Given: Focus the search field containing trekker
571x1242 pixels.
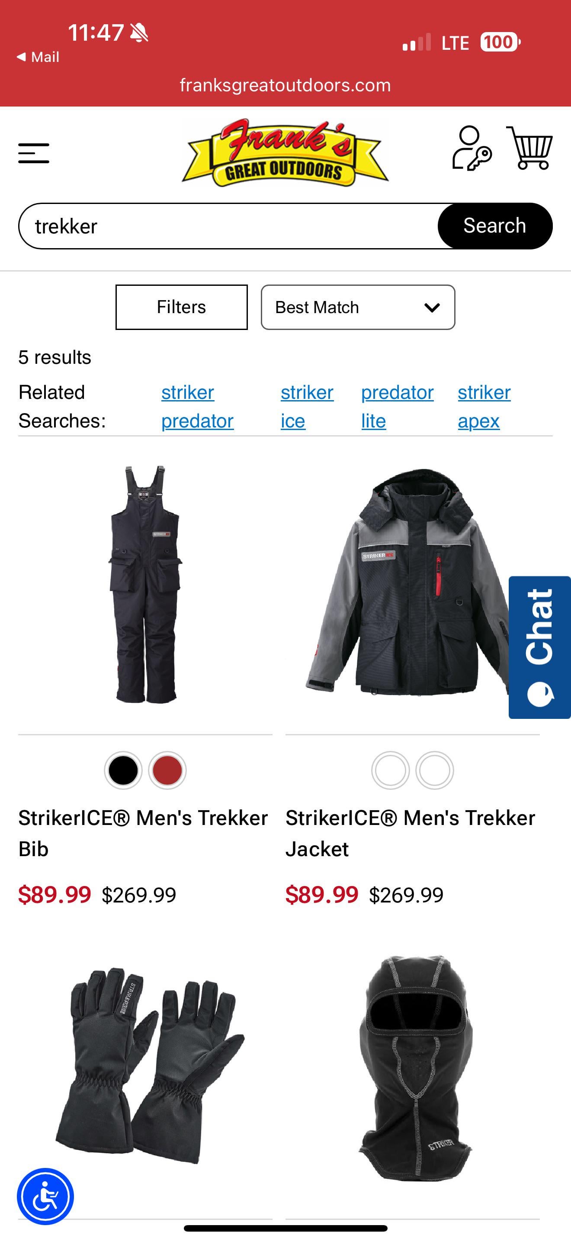Looking at the screenshot, I should (x=228, y=226).
